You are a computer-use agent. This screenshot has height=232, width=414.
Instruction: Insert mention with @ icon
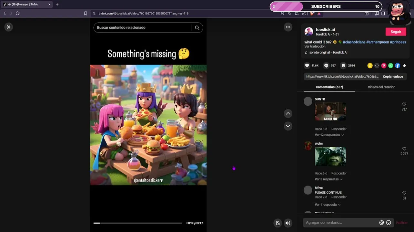pos(381,223)
